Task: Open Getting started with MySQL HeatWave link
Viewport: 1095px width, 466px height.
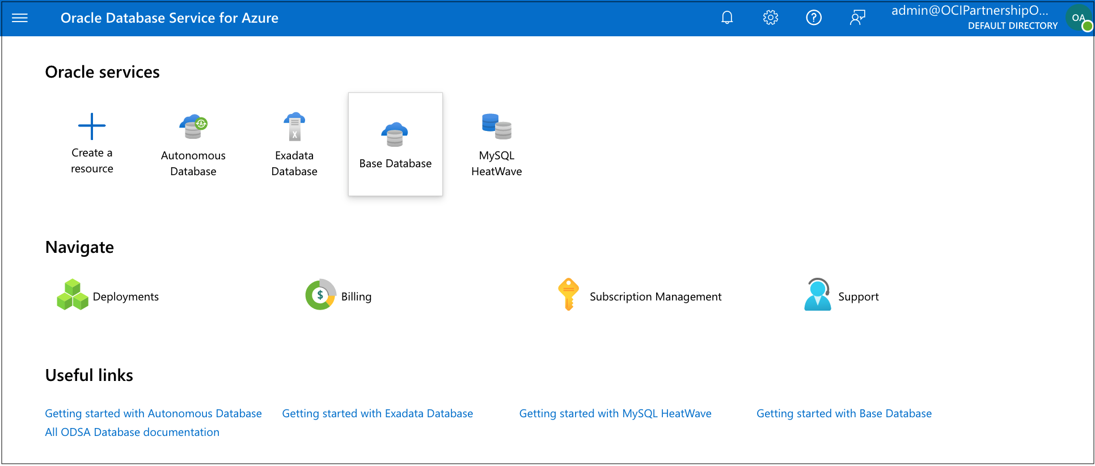Action: [615, 413]
